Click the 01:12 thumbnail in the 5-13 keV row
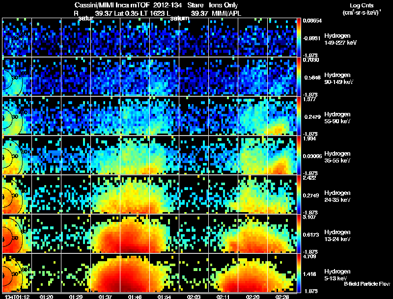The width and height of the screenshot is (393, 299). 17,272
